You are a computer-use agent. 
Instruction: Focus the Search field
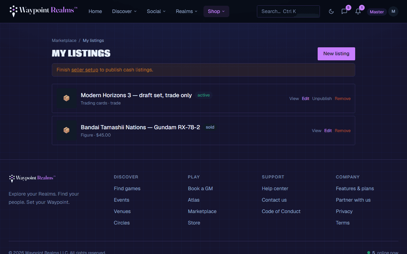tap(288, 11)
